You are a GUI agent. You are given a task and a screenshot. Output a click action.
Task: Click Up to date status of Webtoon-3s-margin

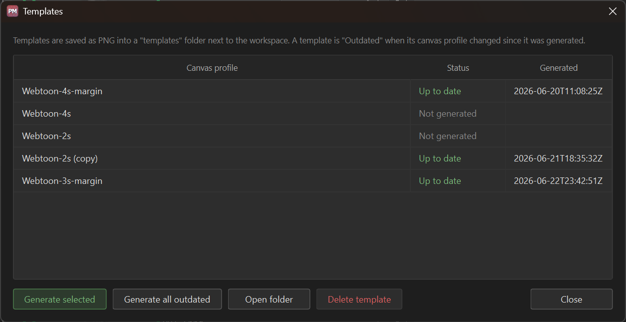[440, 181]
